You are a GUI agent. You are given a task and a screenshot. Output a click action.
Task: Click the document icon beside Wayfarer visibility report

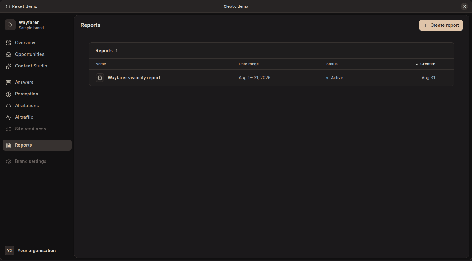[100, 78]
